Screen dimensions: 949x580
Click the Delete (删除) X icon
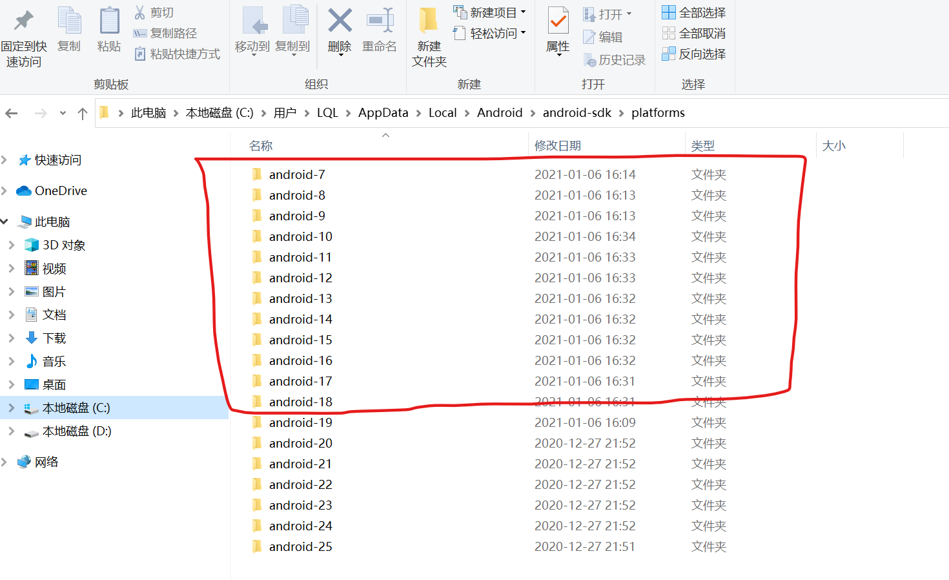click(340, 21)
